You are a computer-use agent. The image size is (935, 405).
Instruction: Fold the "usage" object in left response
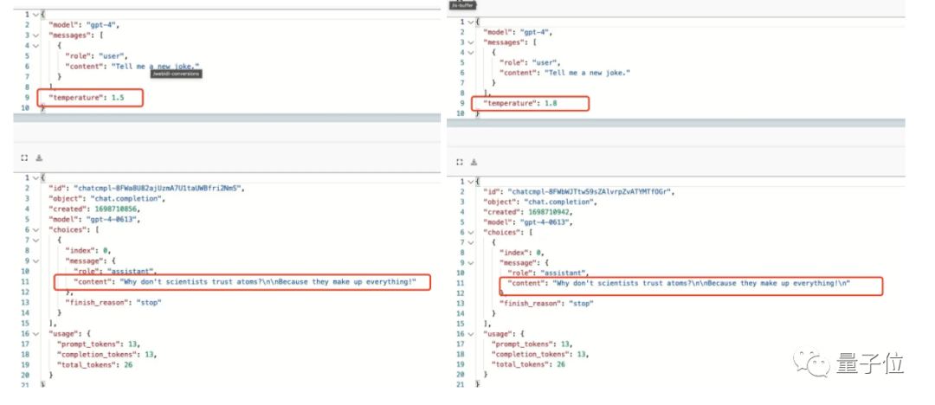click(x=35, y=333)
